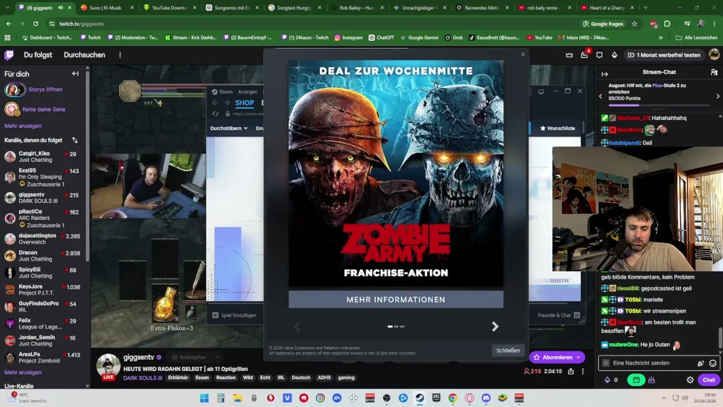Open Twitch notifications inbox with badge 4
This screenshot has height=407, width=723.
pyautogui.click(x=585, y=55)
